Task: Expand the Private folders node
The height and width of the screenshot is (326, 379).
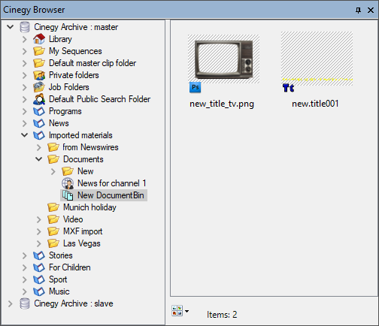Action: click(25, 75)
